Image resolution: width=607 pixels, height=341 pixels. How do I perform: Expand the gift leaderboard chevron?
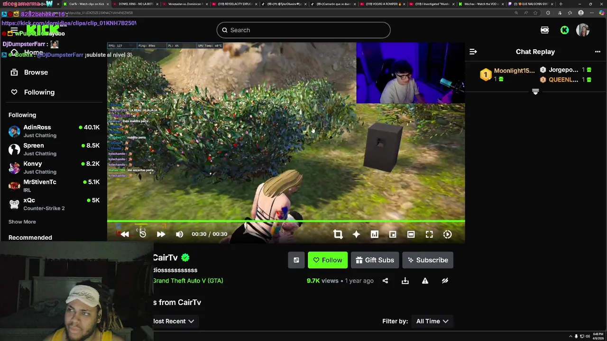(x=535, y=91)
